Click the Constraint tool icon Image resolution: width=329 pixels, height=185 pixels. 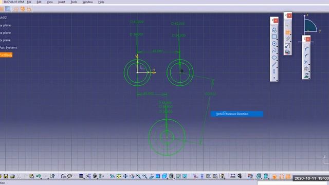288,32
